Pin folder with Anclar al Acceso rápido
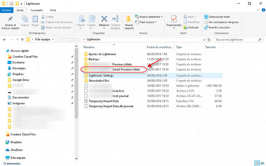 click(x=11, y=23)
